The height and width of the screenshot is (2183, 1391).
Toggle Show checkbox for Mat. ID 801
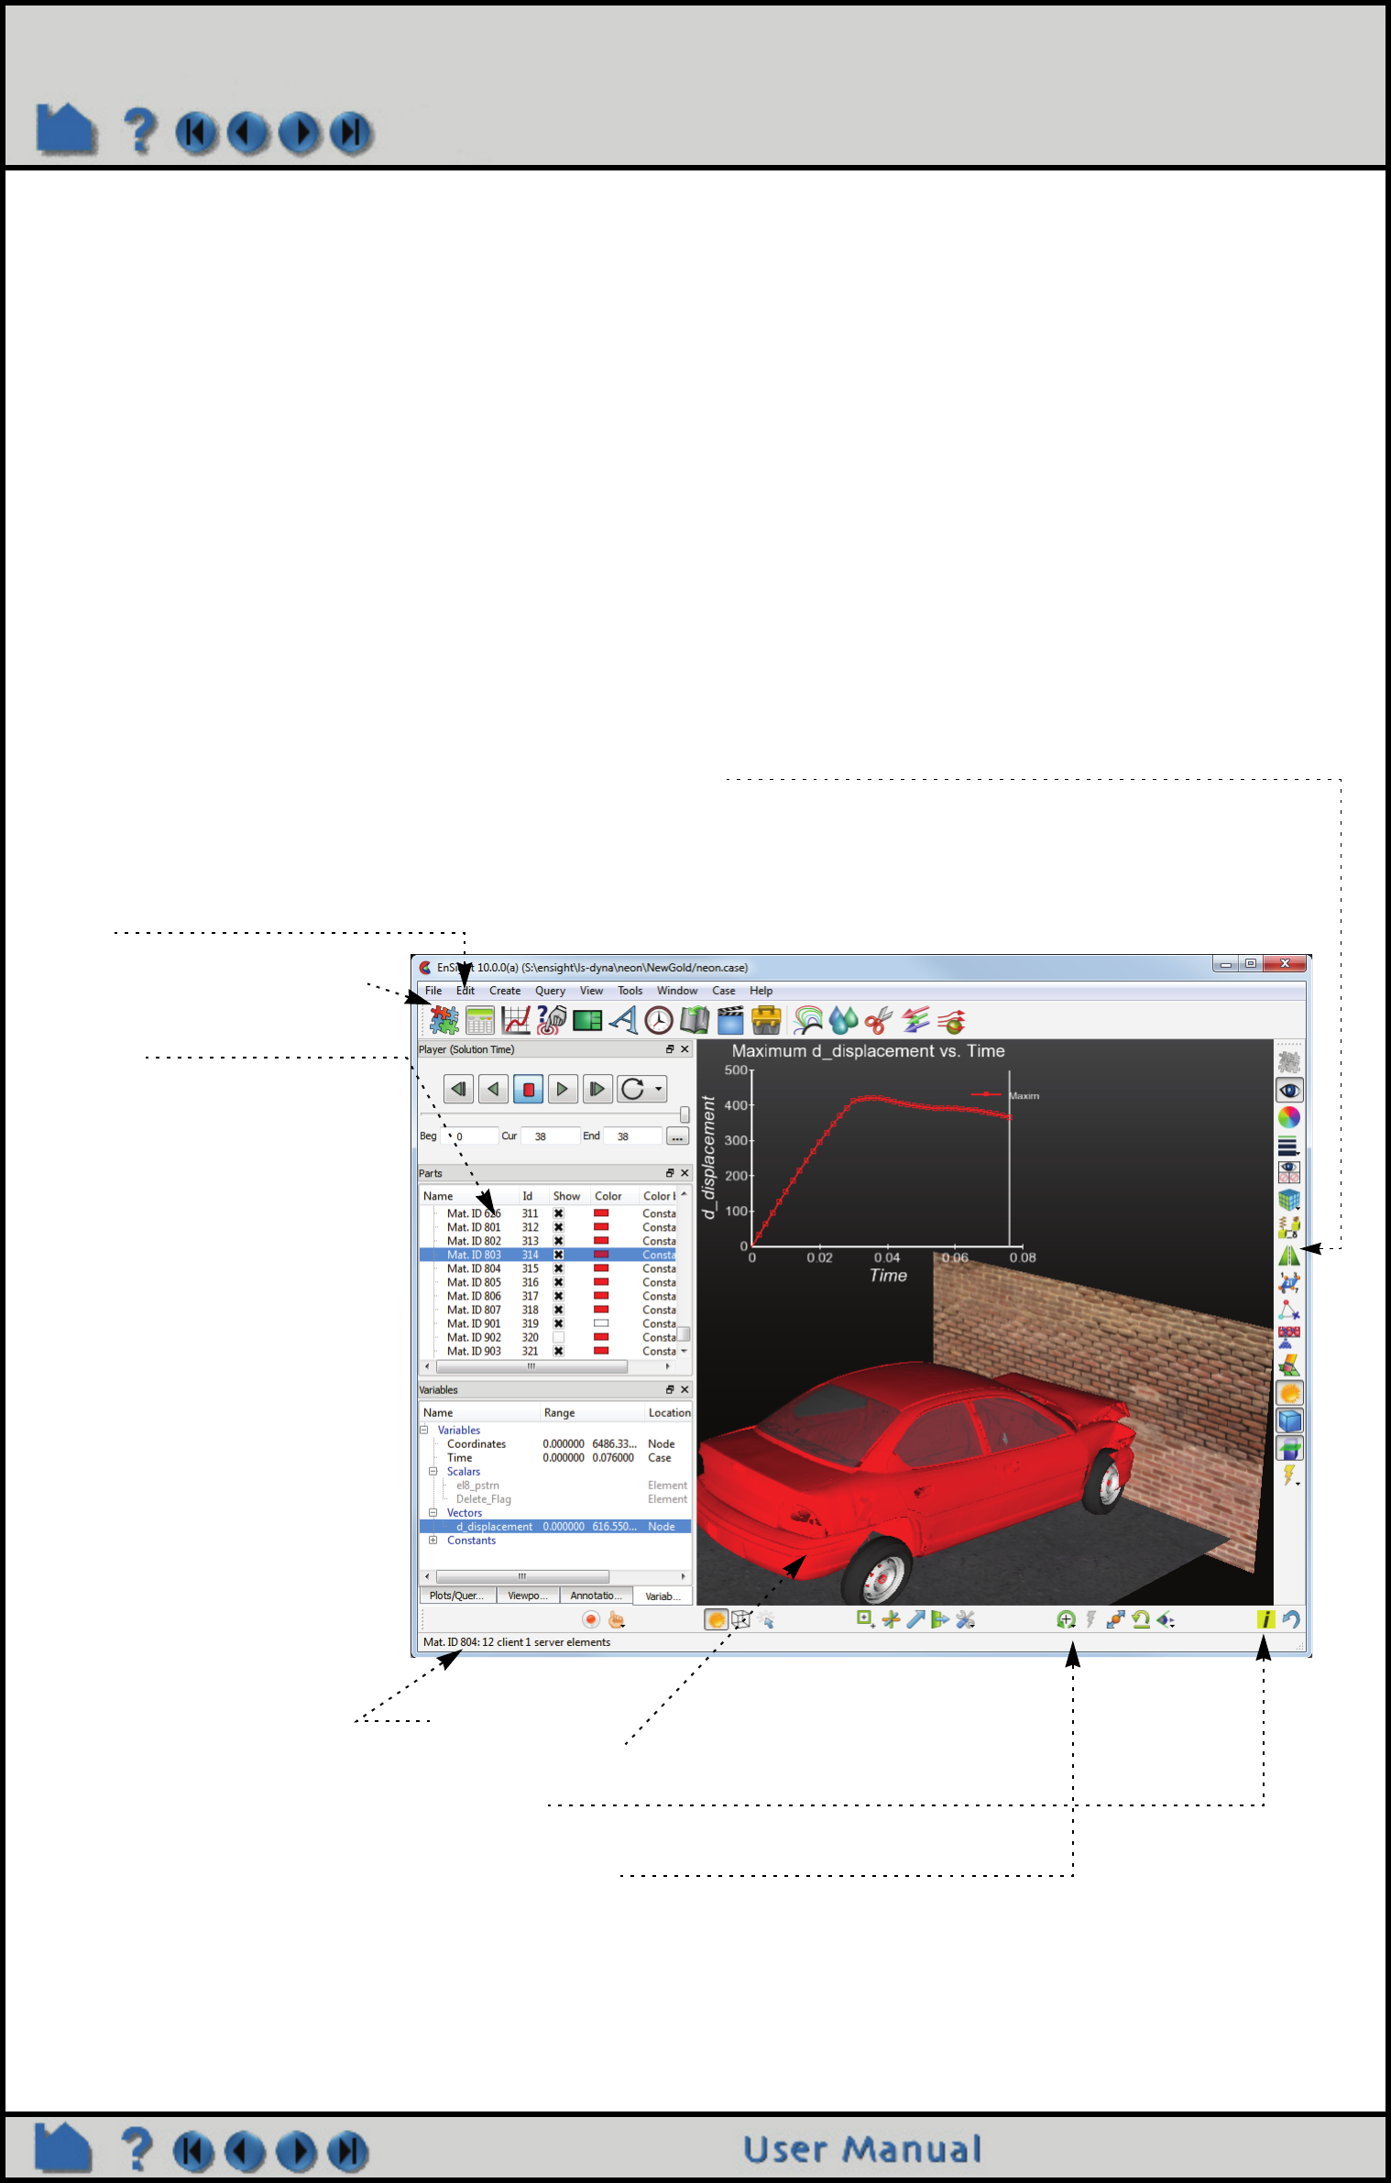(558, 1227)
